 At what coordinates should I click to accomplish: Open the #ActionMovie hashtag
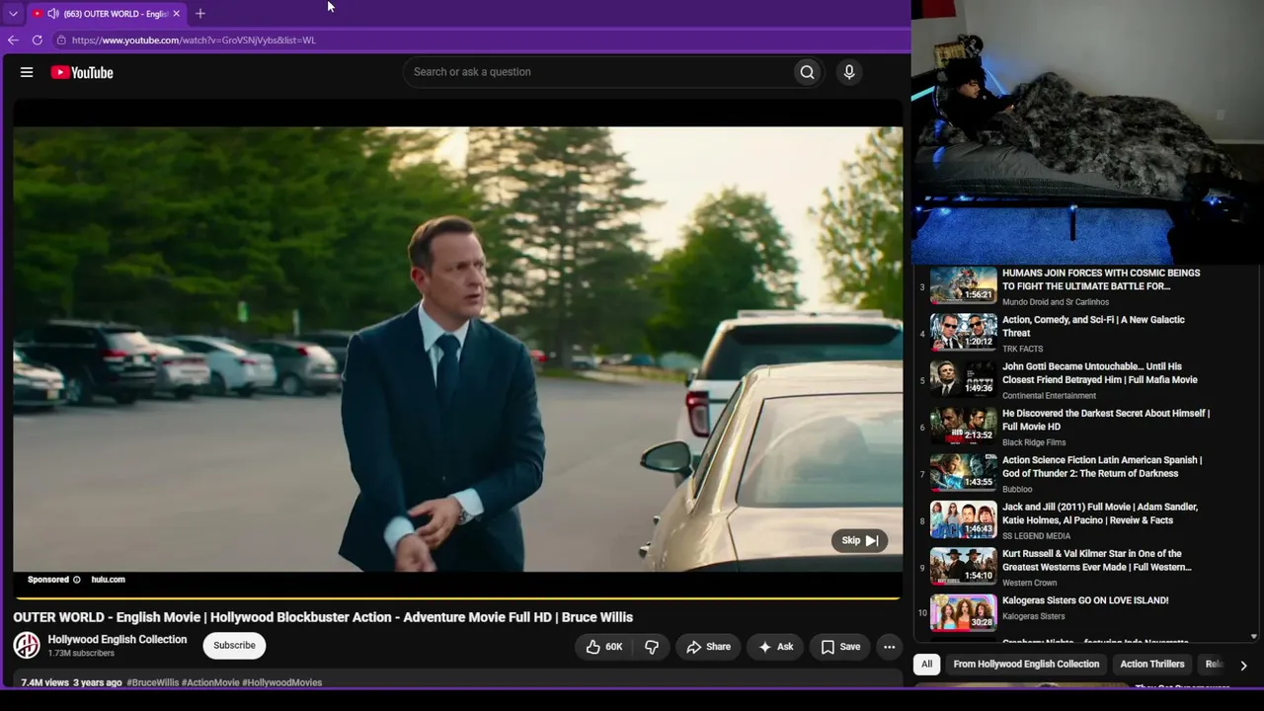(210, 682)
